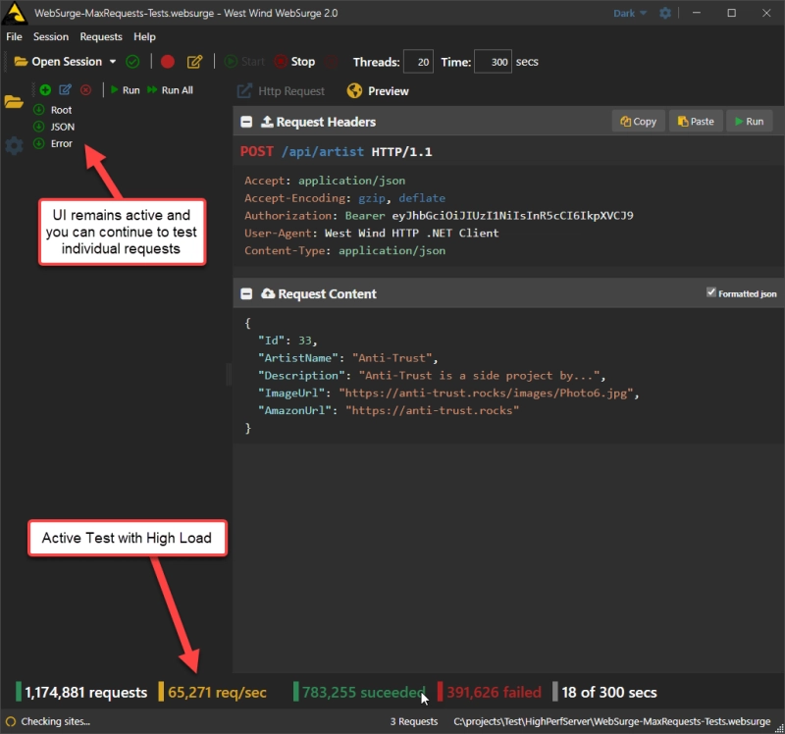Click the blue edit request icon
Screen dimensions: 785x734
click(x=65, y=90)
